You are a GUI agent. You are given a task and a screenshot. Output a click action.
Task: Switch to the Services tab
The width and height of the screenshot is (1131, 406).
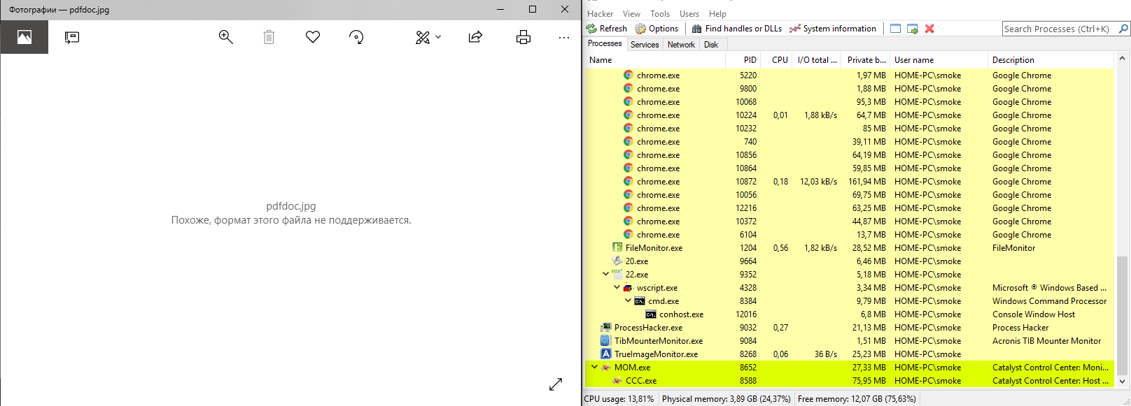[645, 45]
